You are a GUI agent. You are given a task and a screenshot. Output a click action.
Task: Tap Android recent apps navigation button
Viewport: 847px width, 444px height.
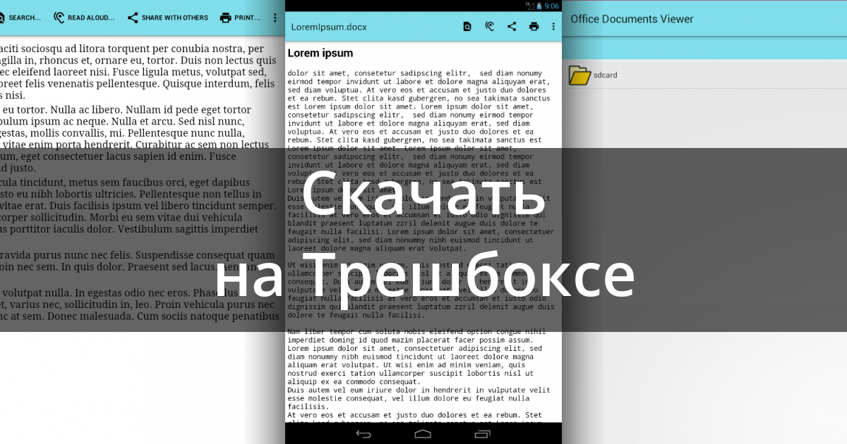tap(483, 433)
